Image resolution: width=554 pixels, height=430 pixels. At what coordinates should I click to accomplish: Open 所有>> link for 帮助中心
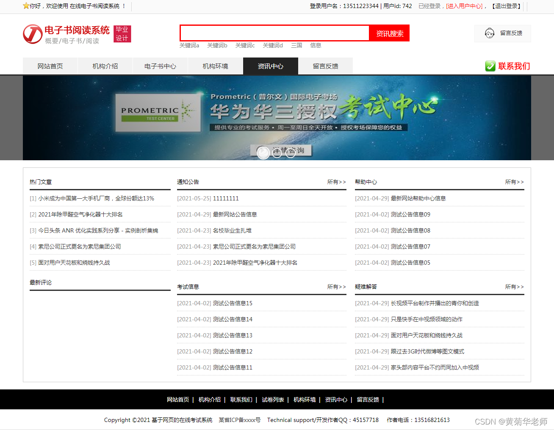click(x=514, y=182)
